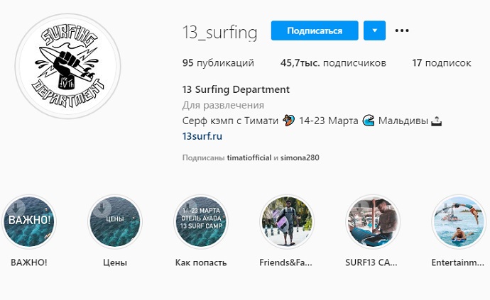The image size is (490, 300).
Task: Open the three-dot options menu
Action: click(402, 30)
